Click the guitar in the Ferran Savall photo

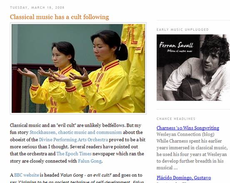(x=189, y=89)
